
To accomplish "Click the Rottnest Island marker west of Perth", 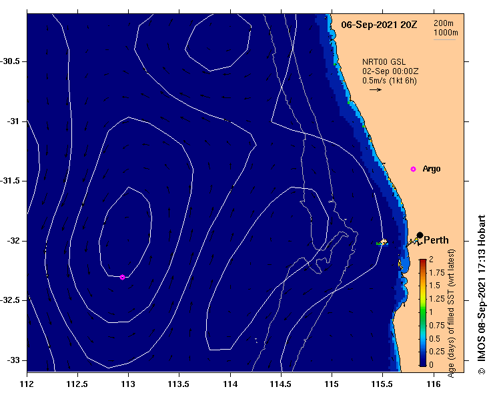I will coord(383,242).
